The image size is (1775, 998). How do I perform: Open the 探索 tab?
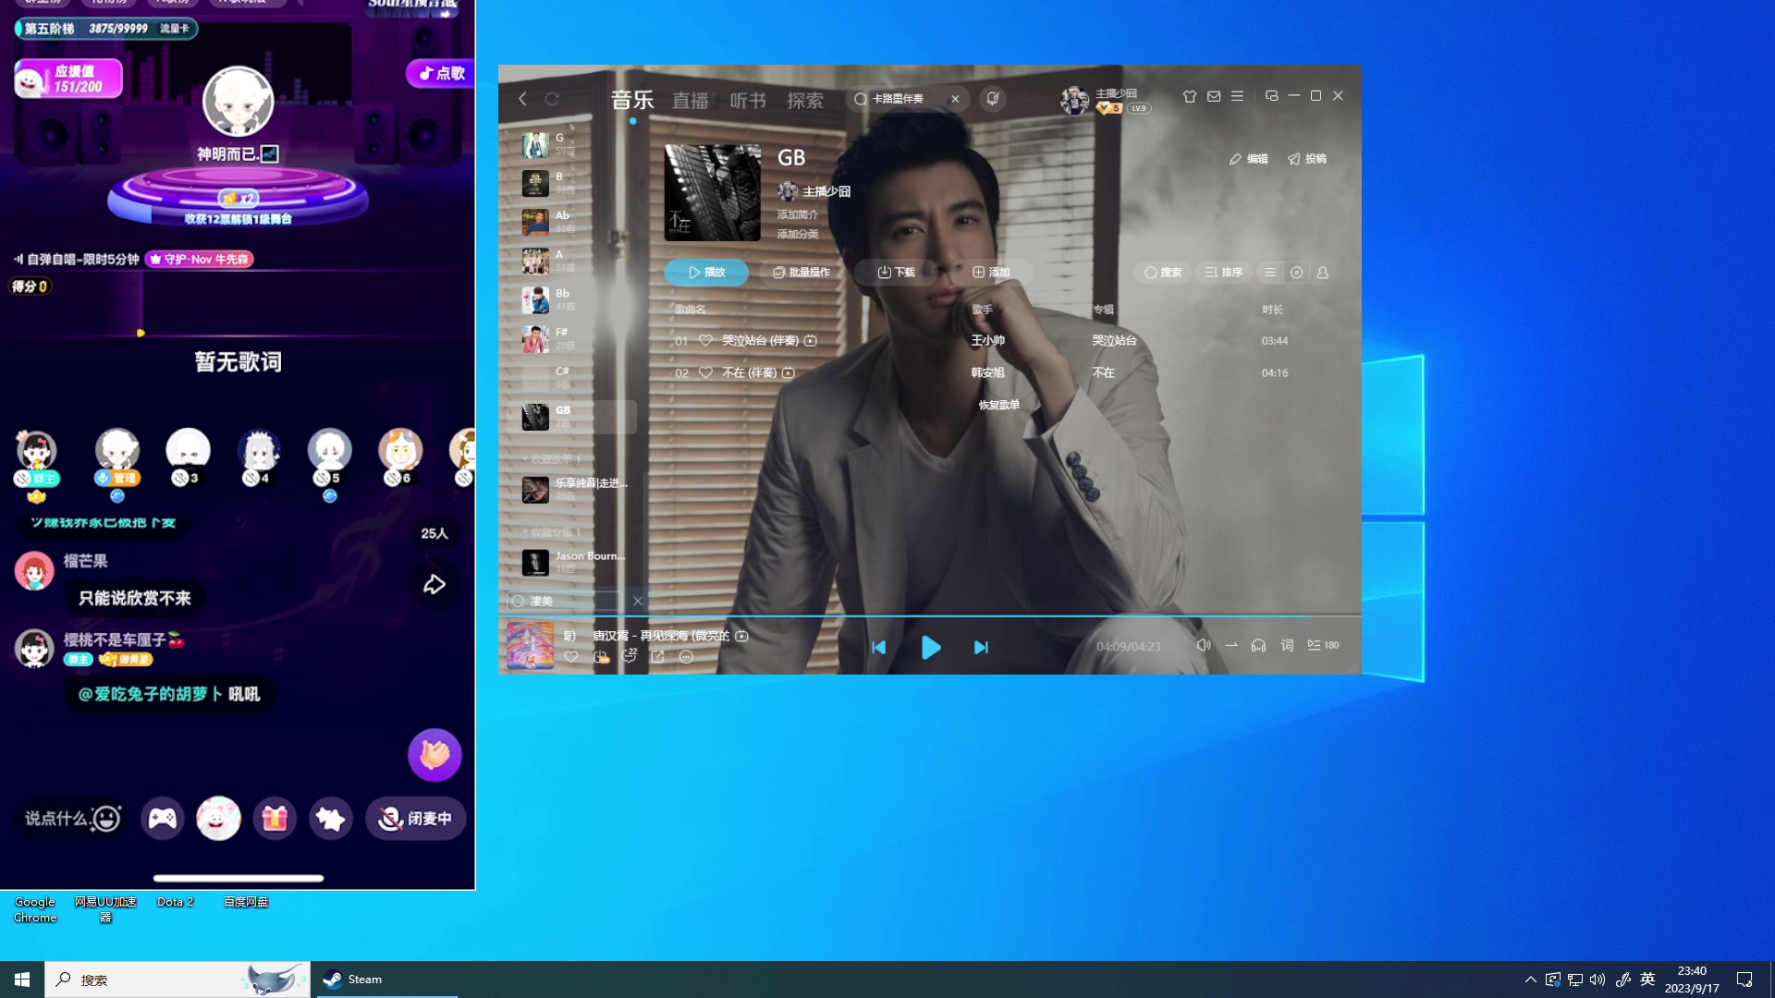[x=805, y=100]
